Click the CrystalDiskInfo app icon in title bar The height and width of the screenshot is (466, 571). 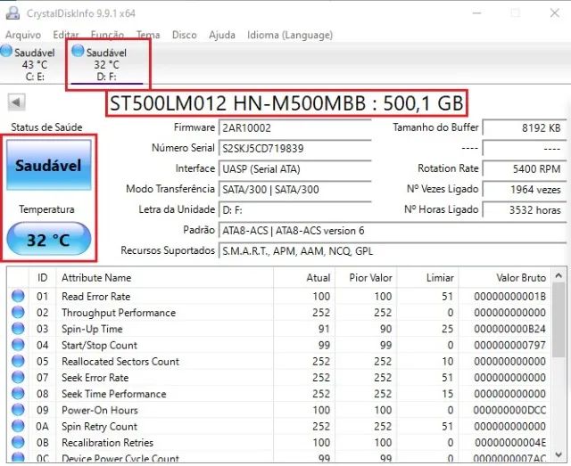click(12, 13)
